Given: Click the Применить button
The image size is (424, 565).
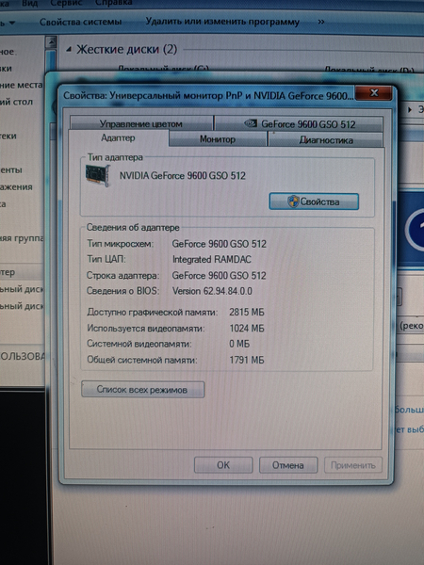Looking at the screenshot, I should (353, 465).
